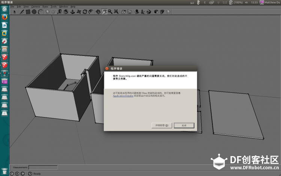The width and height of the screenshot is (281, 176).
Task: Choose the Rectangle drawing tool
Action: [x=28, y=12]
